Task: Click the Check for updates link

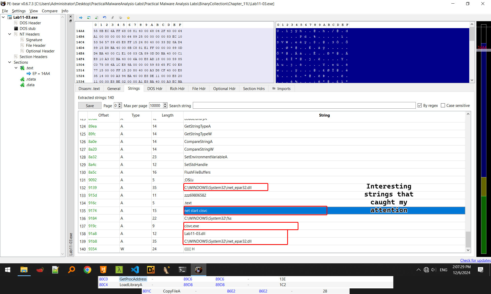Action: [x=475, y=260]
